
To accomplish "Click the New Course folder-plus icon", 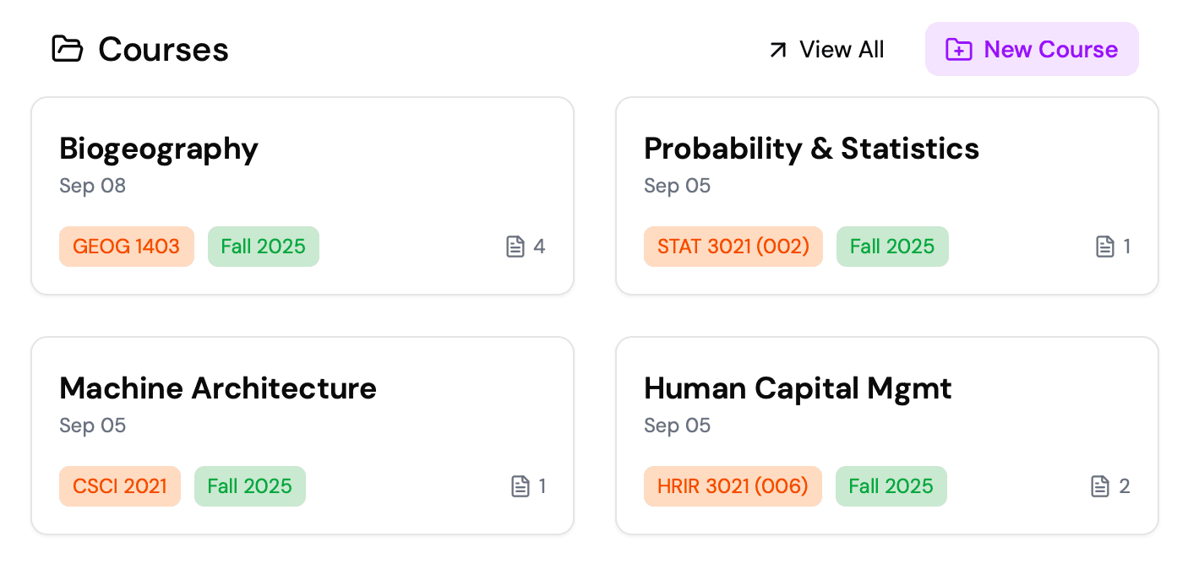I will [x=959, y=49].
